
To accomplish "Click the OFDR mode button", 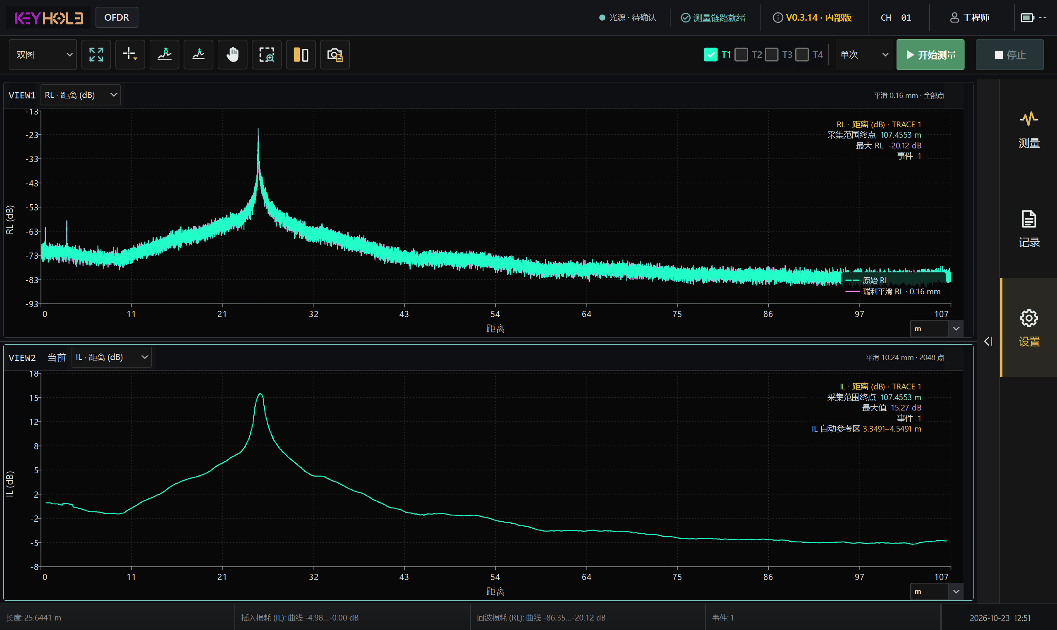I will click(x=117, y=17).
